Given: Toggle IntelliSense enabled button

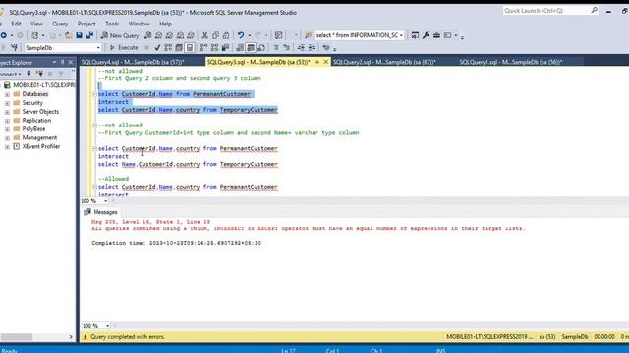Looking at the screenshot, I should click(x=190, y=48).
